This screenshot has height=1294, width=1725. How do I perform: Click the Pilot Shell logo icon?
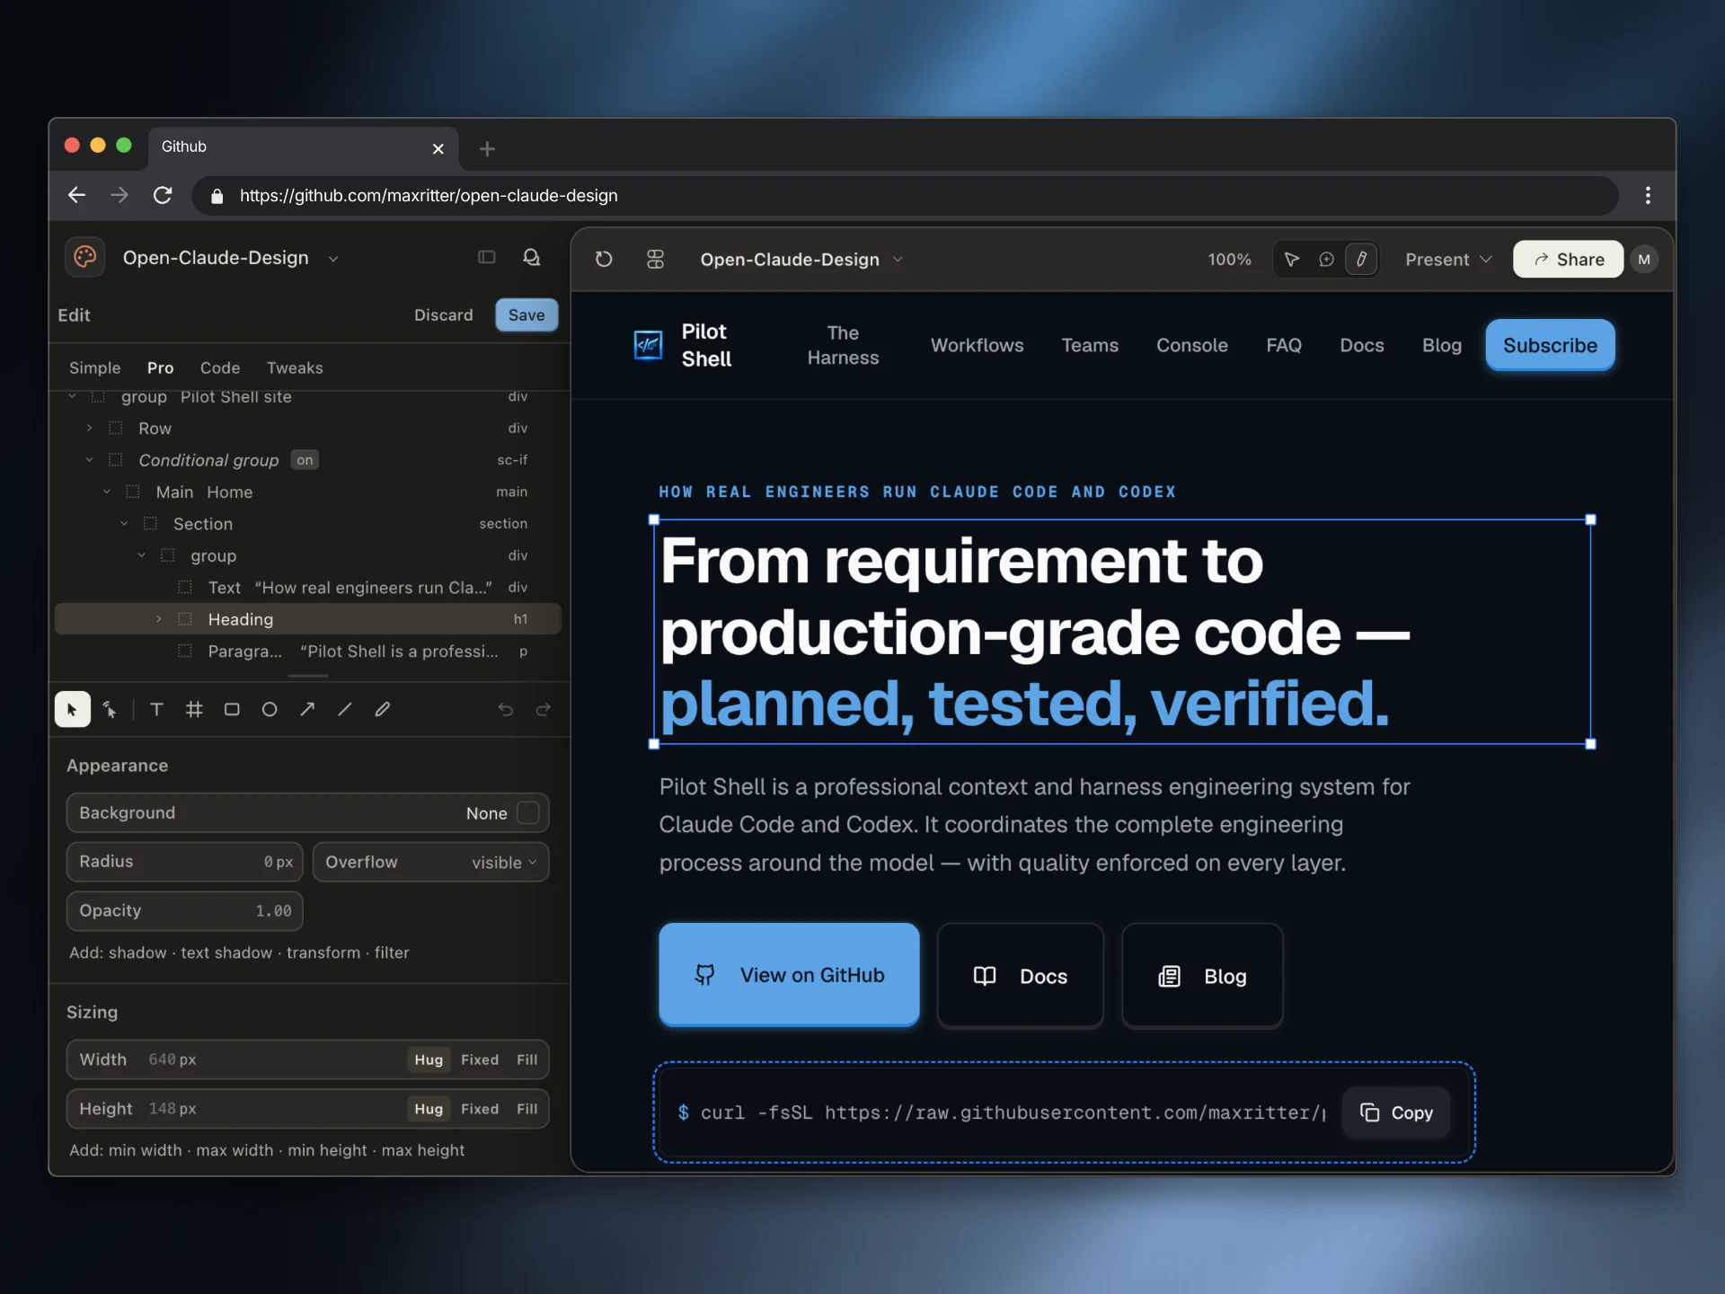pyautogui.click(x=648, y=344)
